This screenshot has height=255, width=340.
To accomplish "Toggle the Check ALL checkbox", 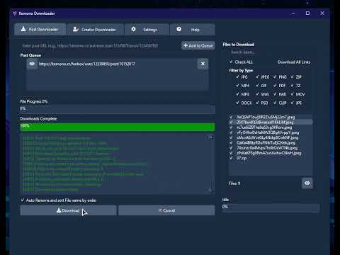I will [231, 62].
